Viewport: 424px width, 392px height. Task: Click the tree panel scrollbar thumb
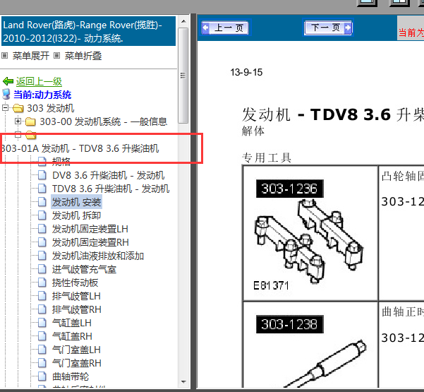point(183,76)
